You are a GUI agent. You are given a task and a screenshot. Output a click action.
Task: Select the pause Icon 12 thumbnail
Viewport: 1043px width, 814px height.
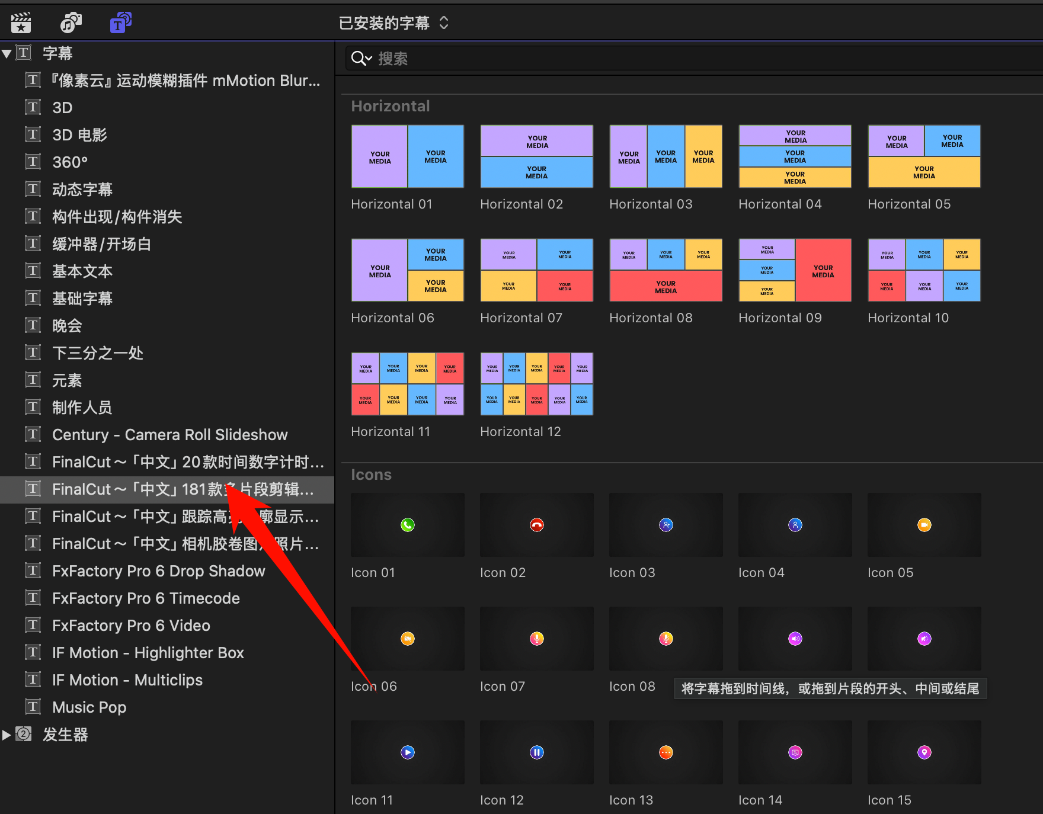(x=536, y=752)
